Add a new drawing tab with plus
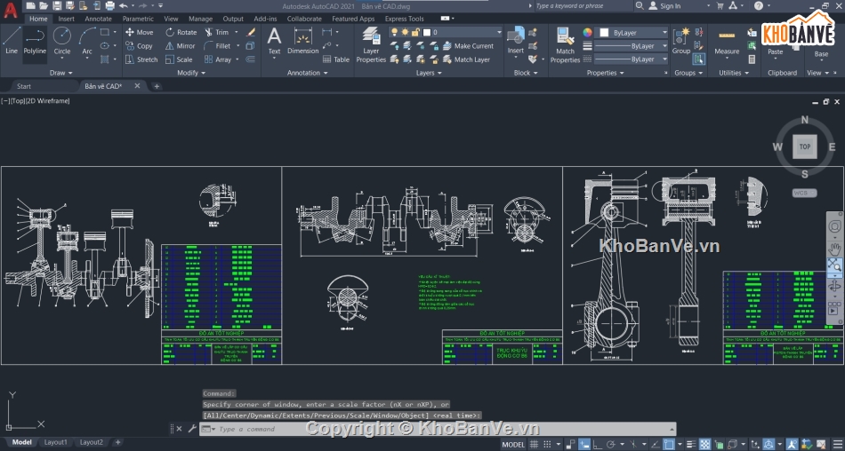Screen dimensions: 845x451 click(157, 86)
